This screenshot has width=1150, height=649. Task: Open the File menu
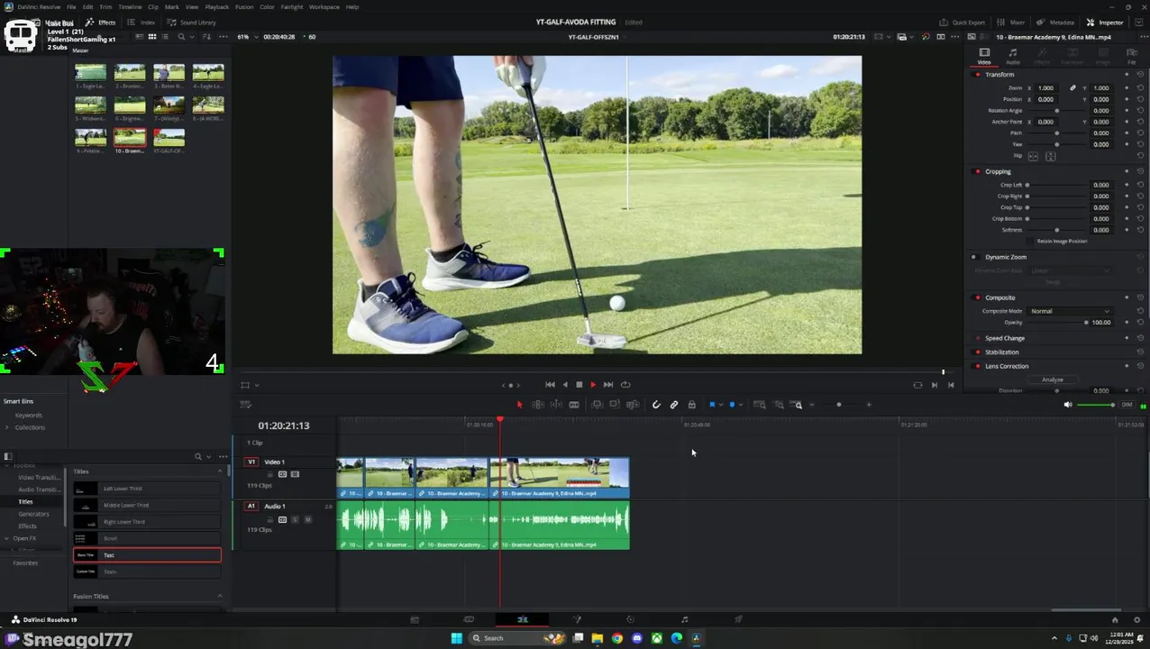71,6
